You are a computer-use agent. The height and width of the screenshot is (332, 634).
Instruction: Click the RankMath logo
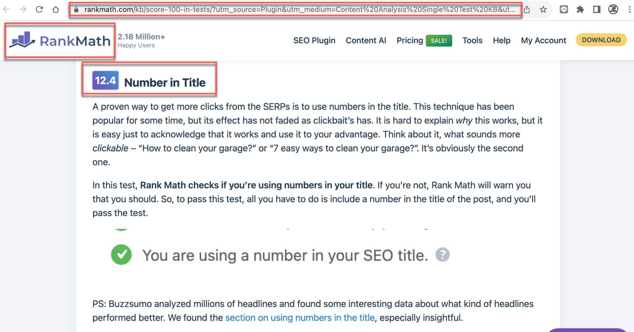click(60, 41)
